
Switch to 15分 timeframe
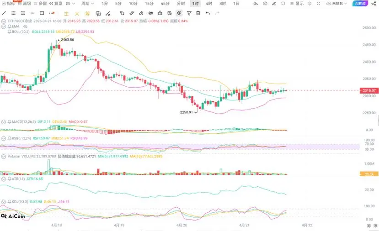pyautogui.click(x=149, y=3)
